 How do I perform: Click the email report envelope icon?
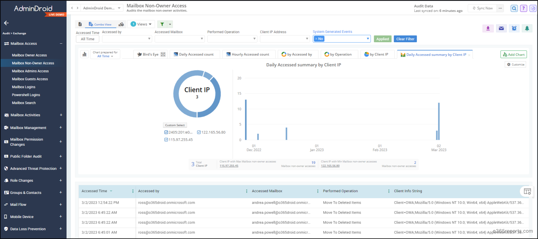501,28
